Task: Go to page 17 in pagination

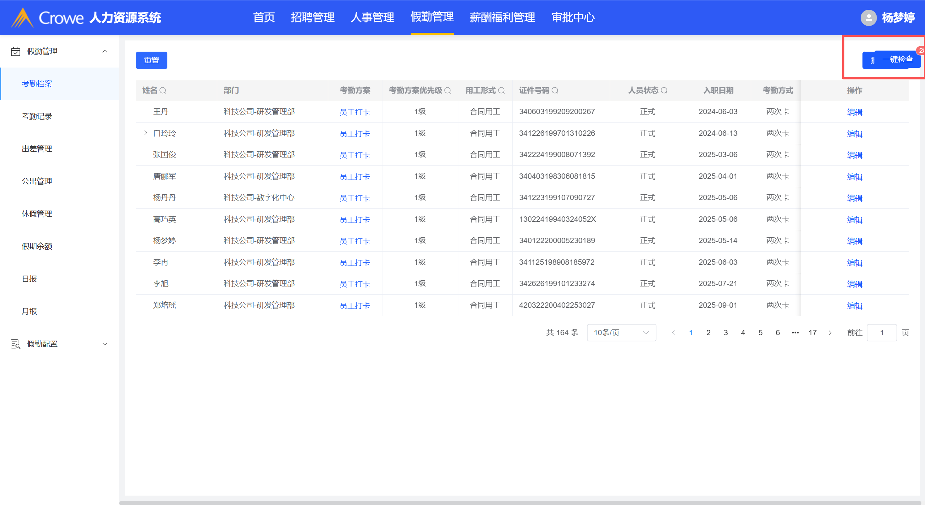Action: coord(812,333)
